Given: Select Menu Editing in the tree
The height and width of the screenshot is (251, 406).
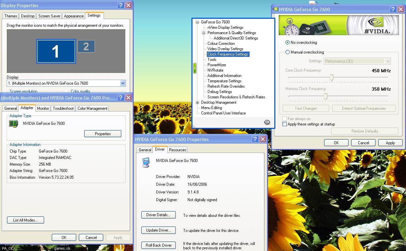Looking at the screenshot, I should (x=212, y=108).
